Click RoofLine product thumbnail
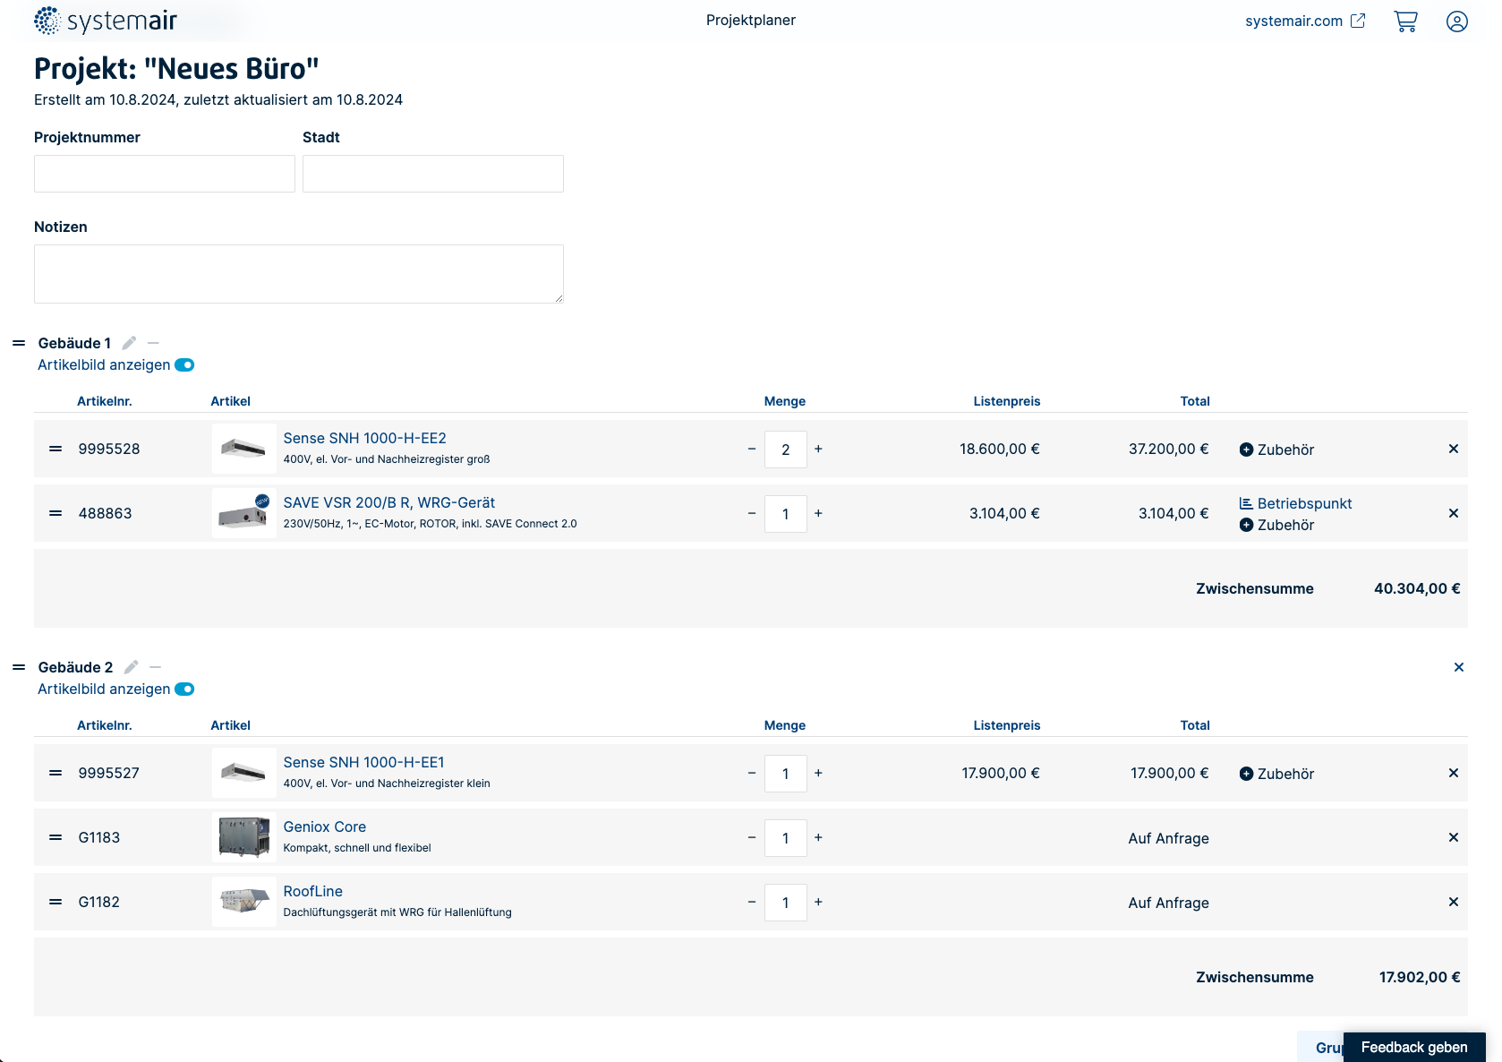Image resolution: width=1502 pixels, height=1062 pixels. click(243, 902)
